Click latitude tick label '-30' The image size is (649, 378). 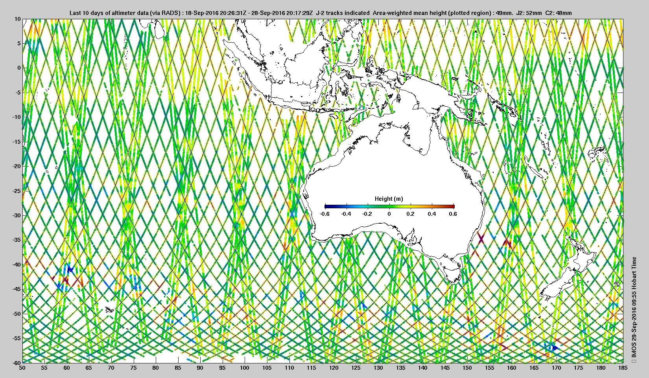pos(16,215)
